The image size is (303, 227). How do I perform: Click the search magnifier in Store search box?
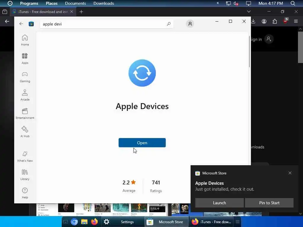pos(168,24)
